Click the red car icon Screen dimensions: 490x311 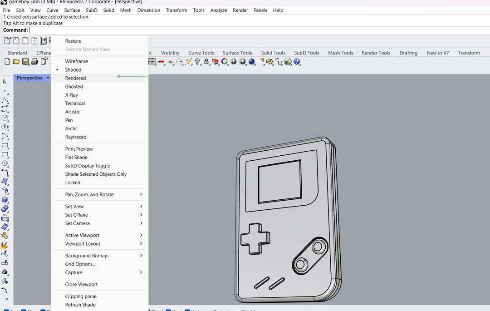(x=161, y=62)
